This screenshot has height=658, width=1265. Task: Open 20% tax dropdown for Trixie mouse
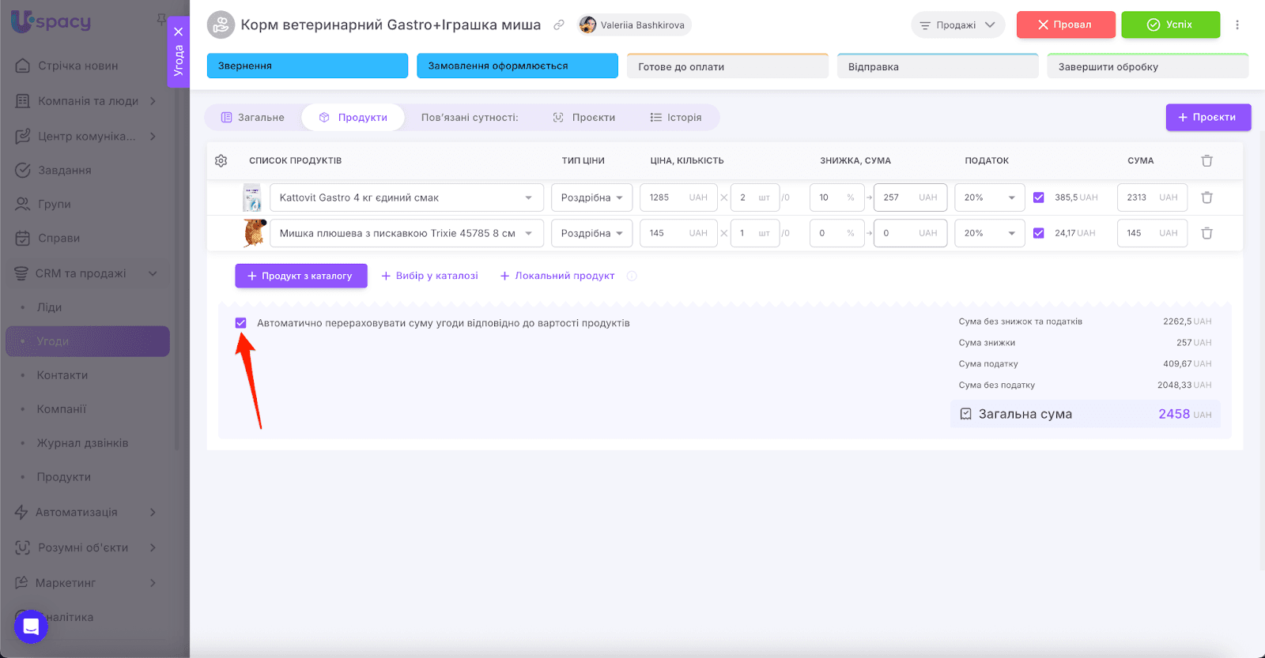(989, 233)
